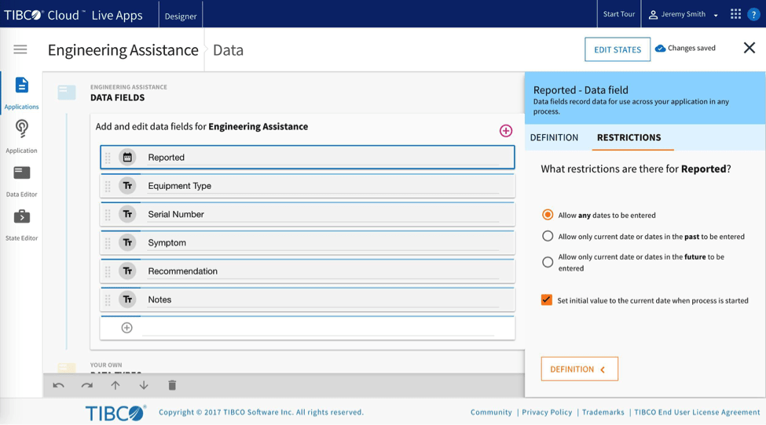The height and width of the screenshot is (425, 766).
Task: Open the Trademarks link
Action: (x=603, y=412)
